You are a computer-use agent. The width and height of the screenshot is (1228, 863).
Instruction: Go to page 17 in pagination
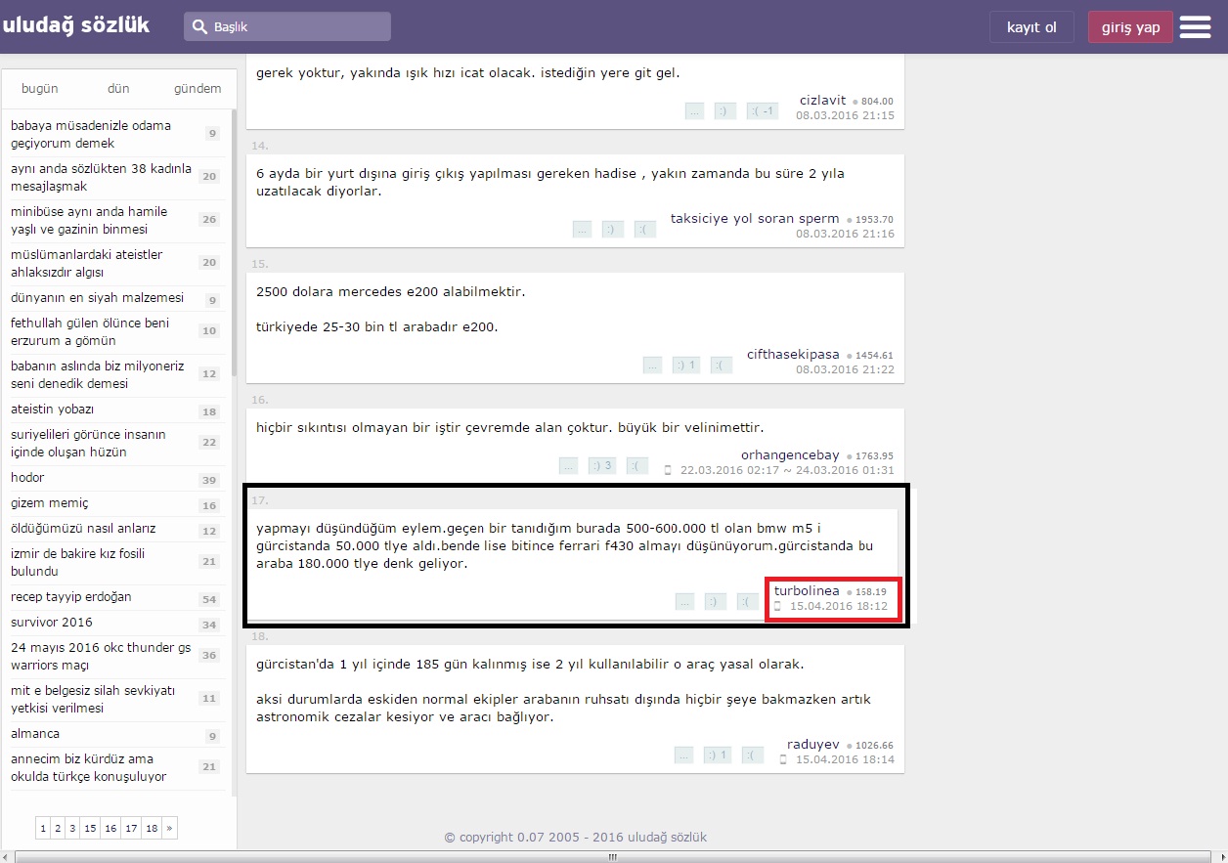tap(131, 828)
